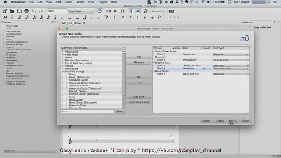Rewind playback to start
The height and width of the screenshot is (158, 281).
tap(108, 11)
